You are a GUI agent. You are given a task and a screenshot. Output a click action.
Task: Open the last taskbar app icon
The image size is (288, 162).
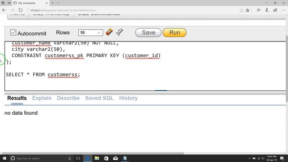[x=125, y=158]
